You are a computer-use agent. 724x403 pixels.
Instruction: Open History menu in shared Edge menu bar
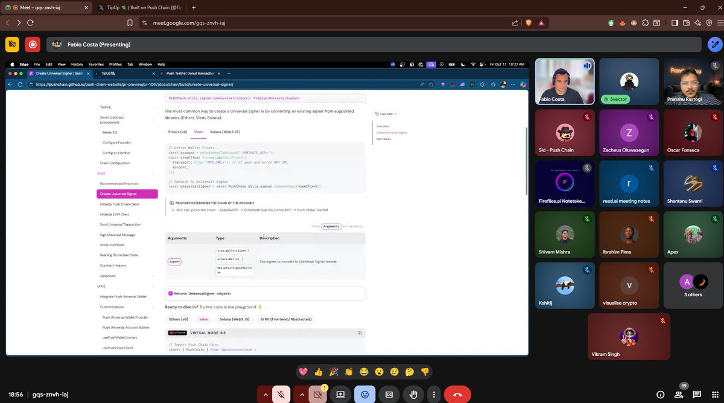(77, 64)
